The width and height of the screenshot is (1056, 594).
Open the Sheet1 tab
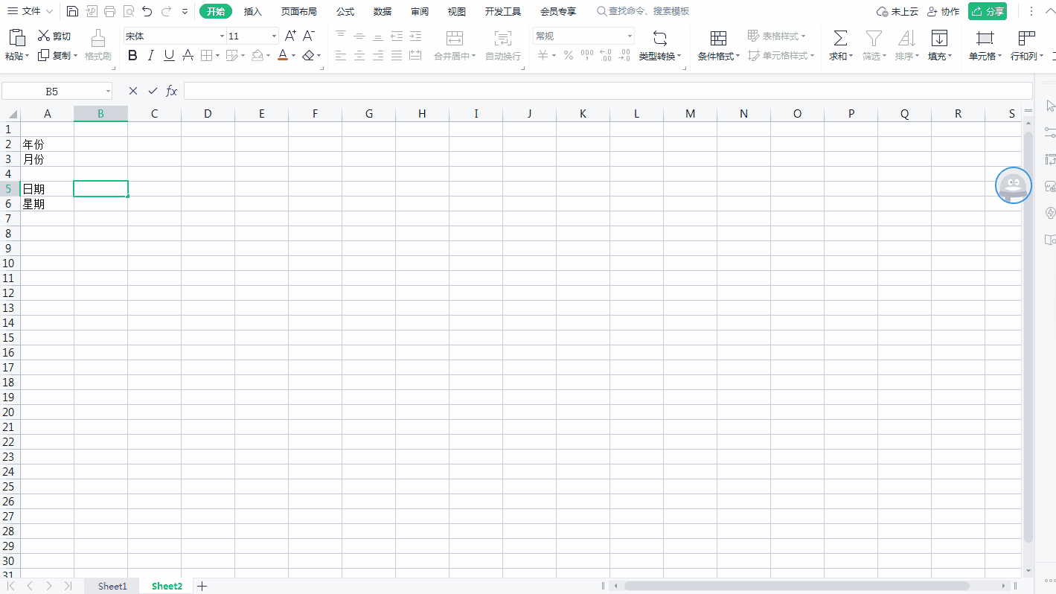click(112, 587)
